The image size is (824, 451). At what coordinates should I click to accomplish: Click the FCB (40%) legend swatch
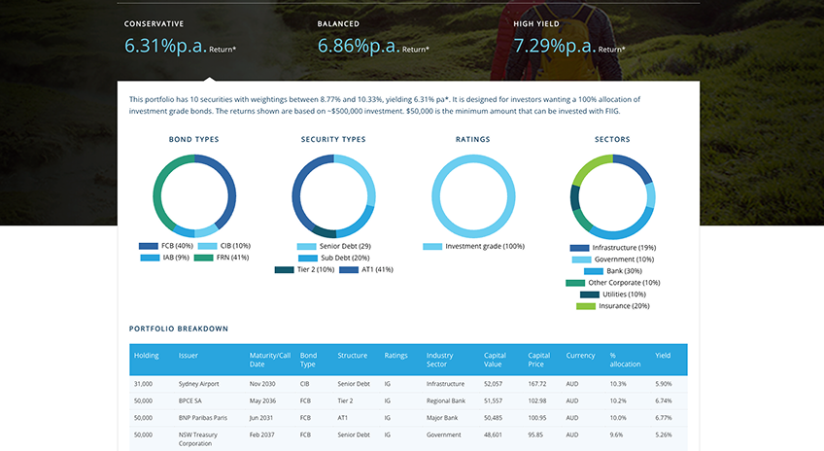click(x=149, y=246)
